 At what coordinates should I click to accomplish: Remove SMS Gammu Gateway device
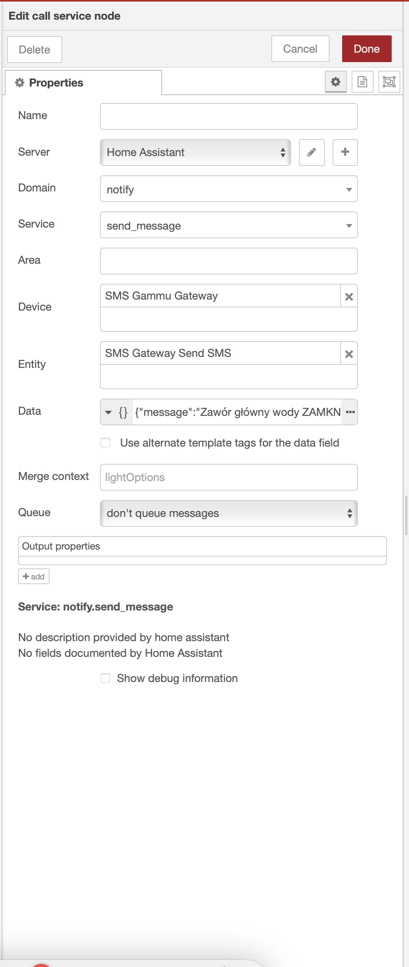tap(349, 297)
